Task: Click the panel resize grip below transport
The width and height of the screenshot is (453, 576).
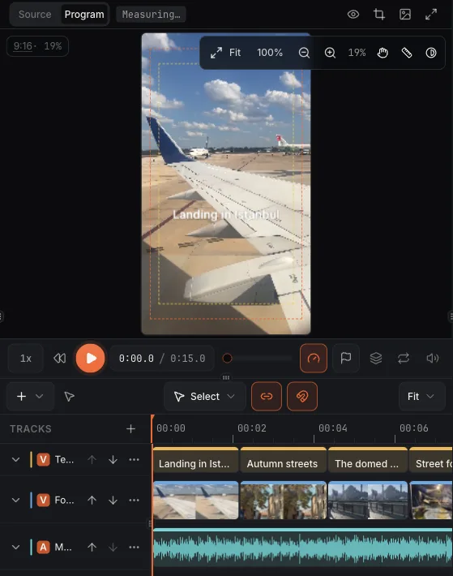Action: click(x=226, y=377)
